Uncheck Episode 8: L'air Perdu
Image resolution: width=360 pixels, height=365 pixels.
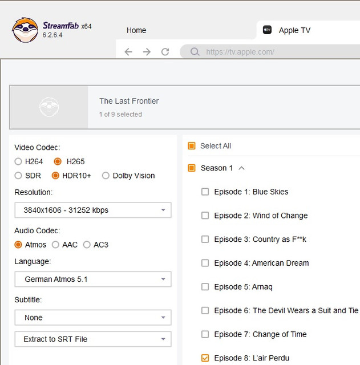[205, 358]
